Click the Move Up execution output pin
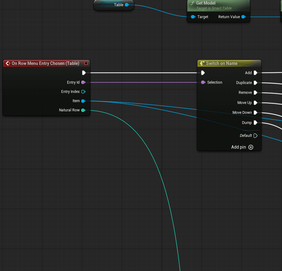This screenshot has width=282, height=271. coord(256,102)
